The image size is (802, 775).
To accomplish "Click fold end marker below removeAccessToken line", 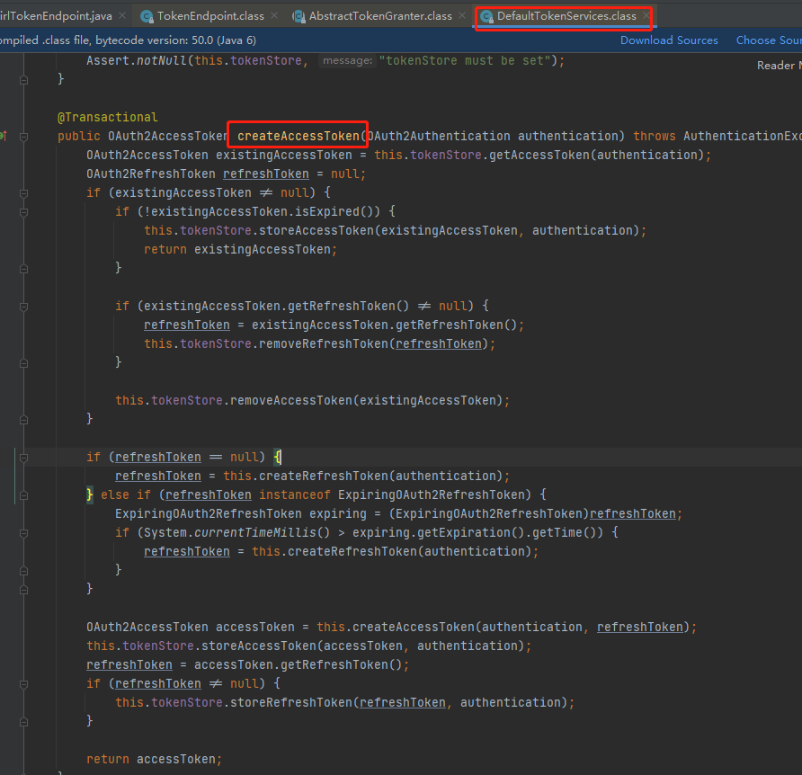I will coord(23,420).
